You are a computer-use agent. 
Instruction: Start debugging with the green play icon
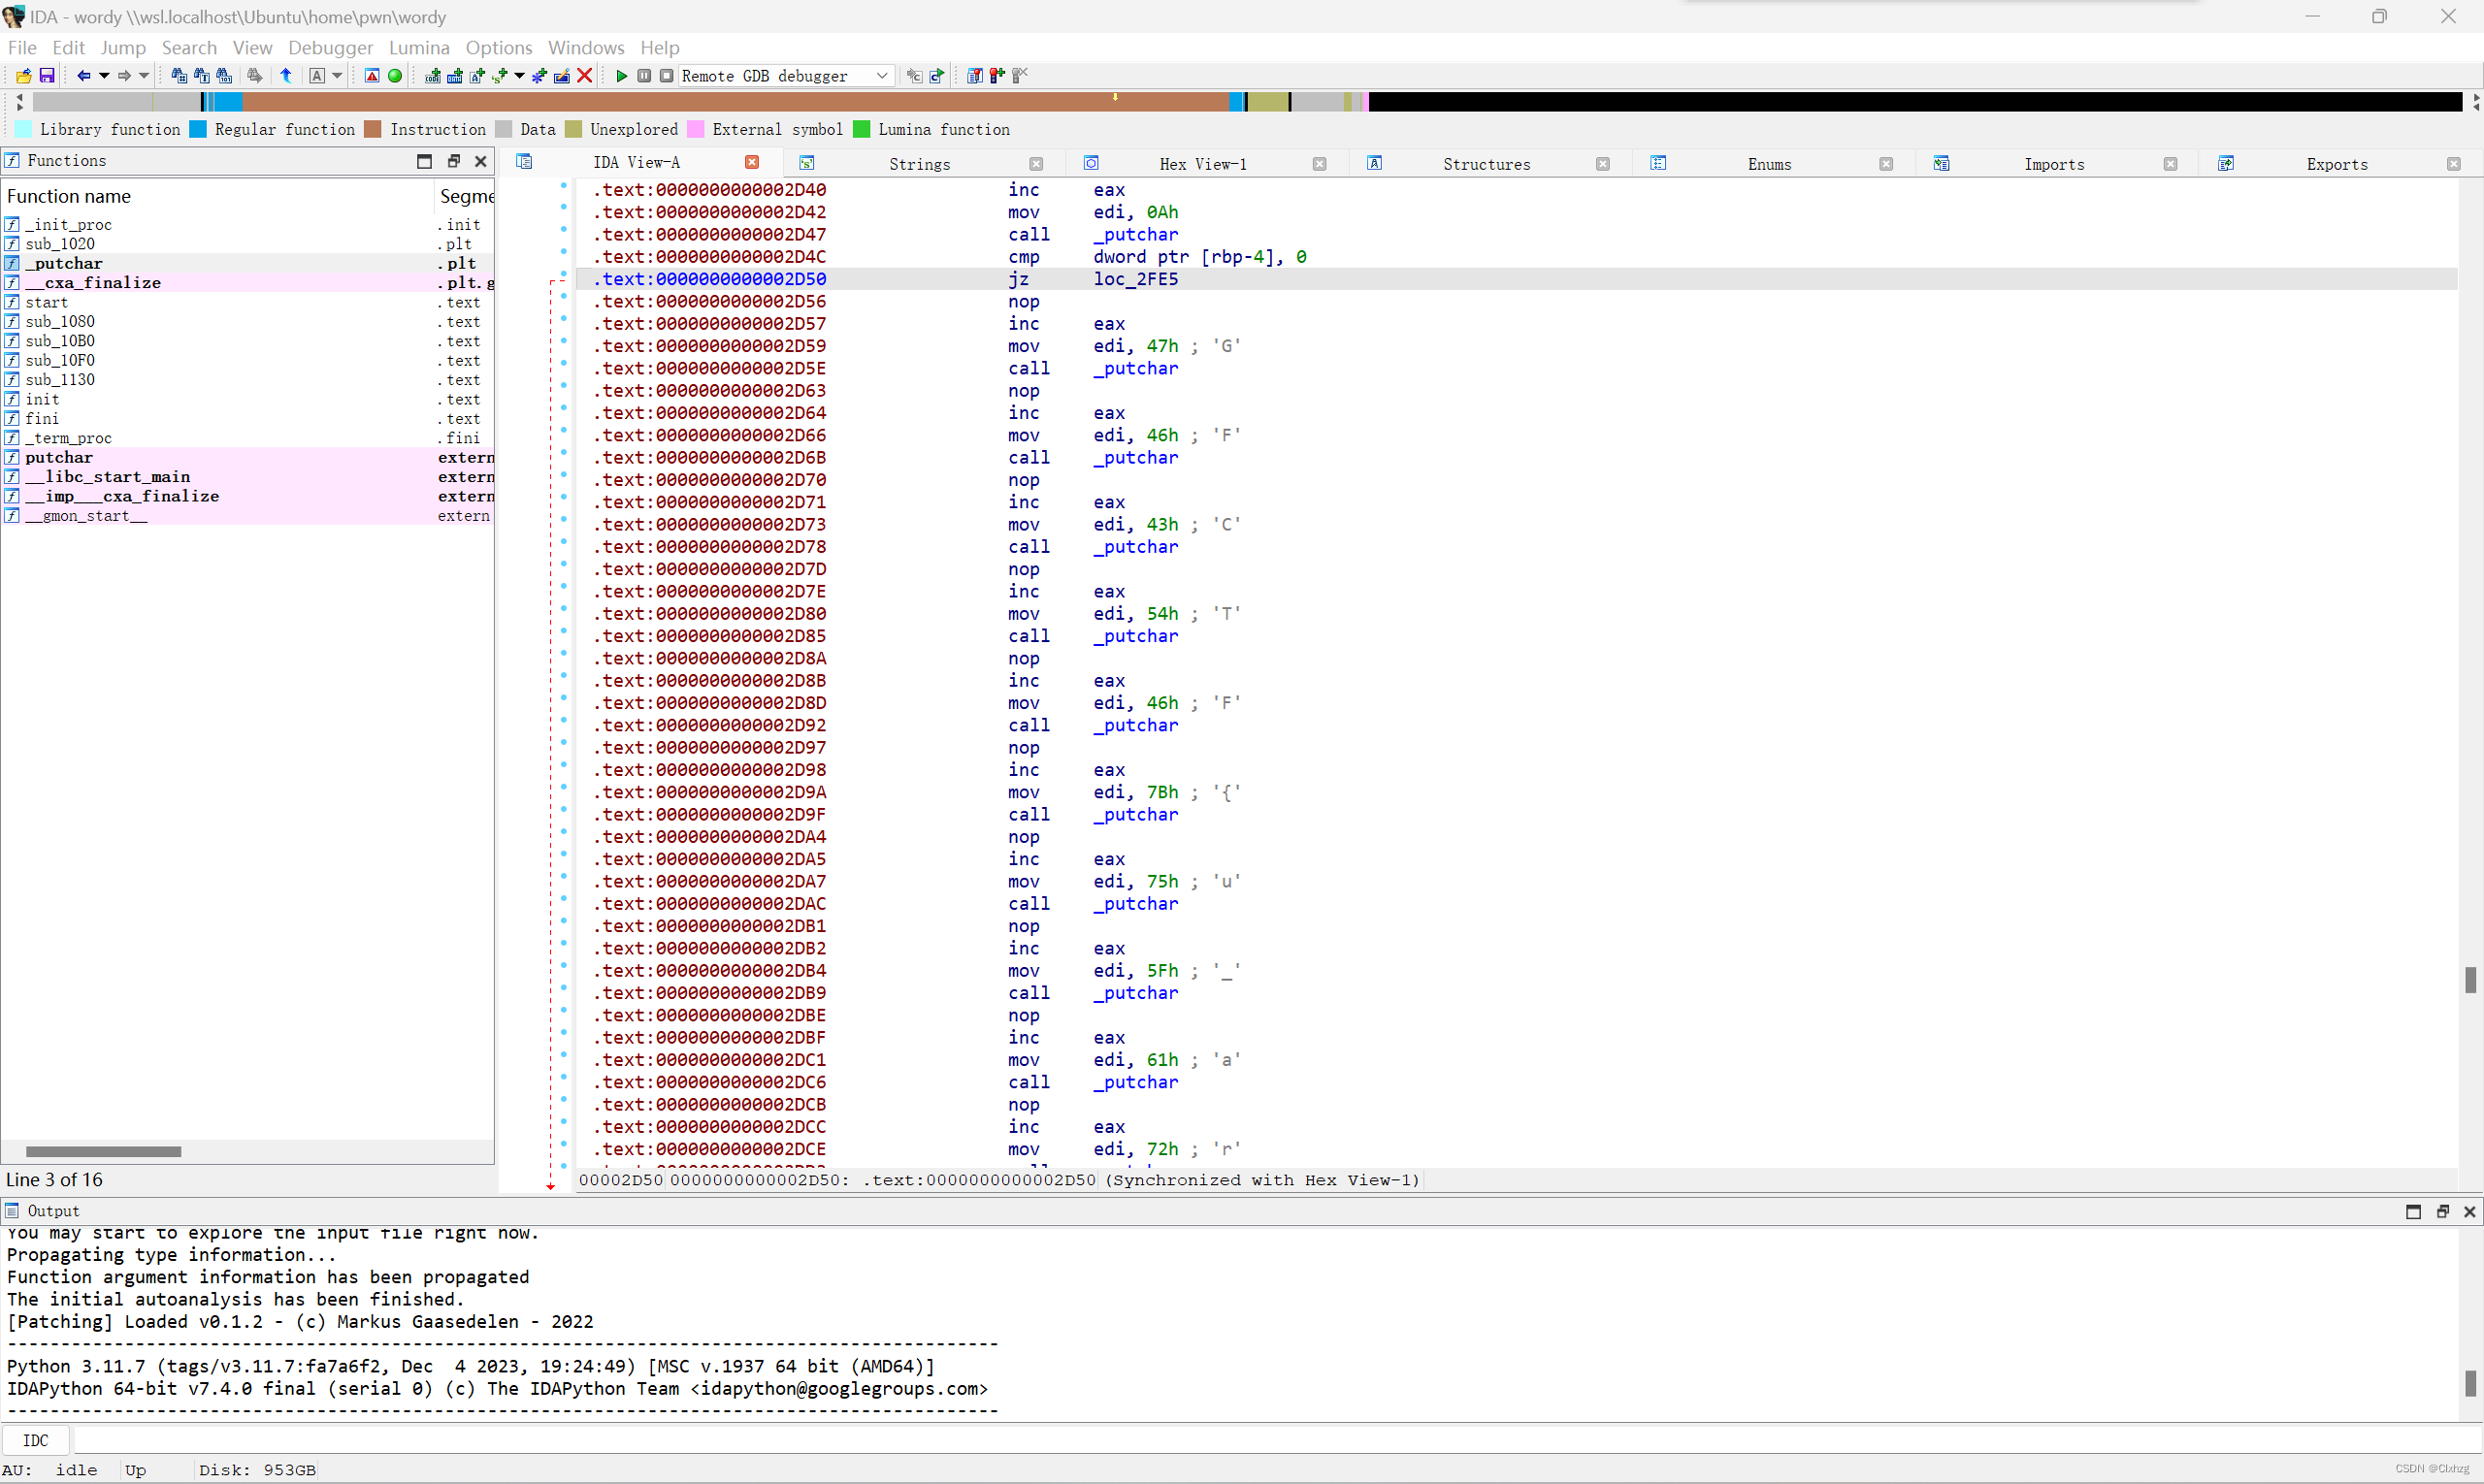[621, 75]
